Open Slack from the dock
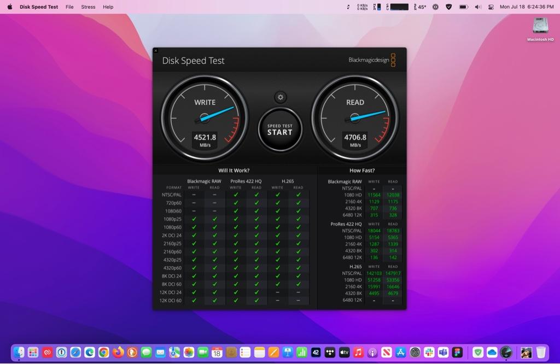The height and width of the screenshot is (364, 560). pos(429,353)
